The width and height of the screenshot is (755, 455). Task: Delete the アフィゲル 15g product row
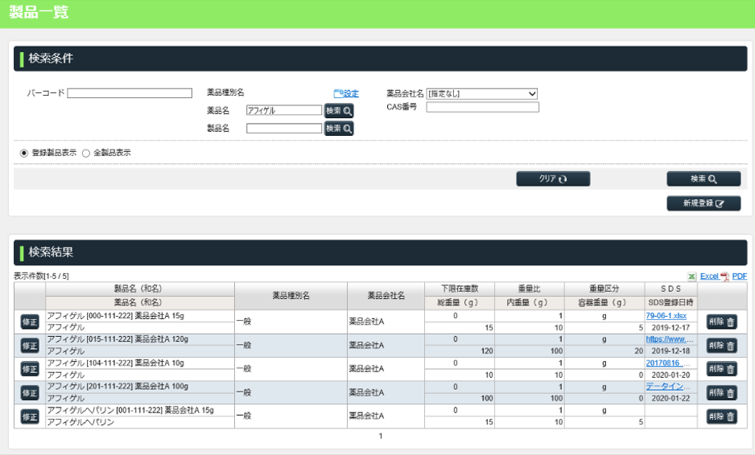721,322
